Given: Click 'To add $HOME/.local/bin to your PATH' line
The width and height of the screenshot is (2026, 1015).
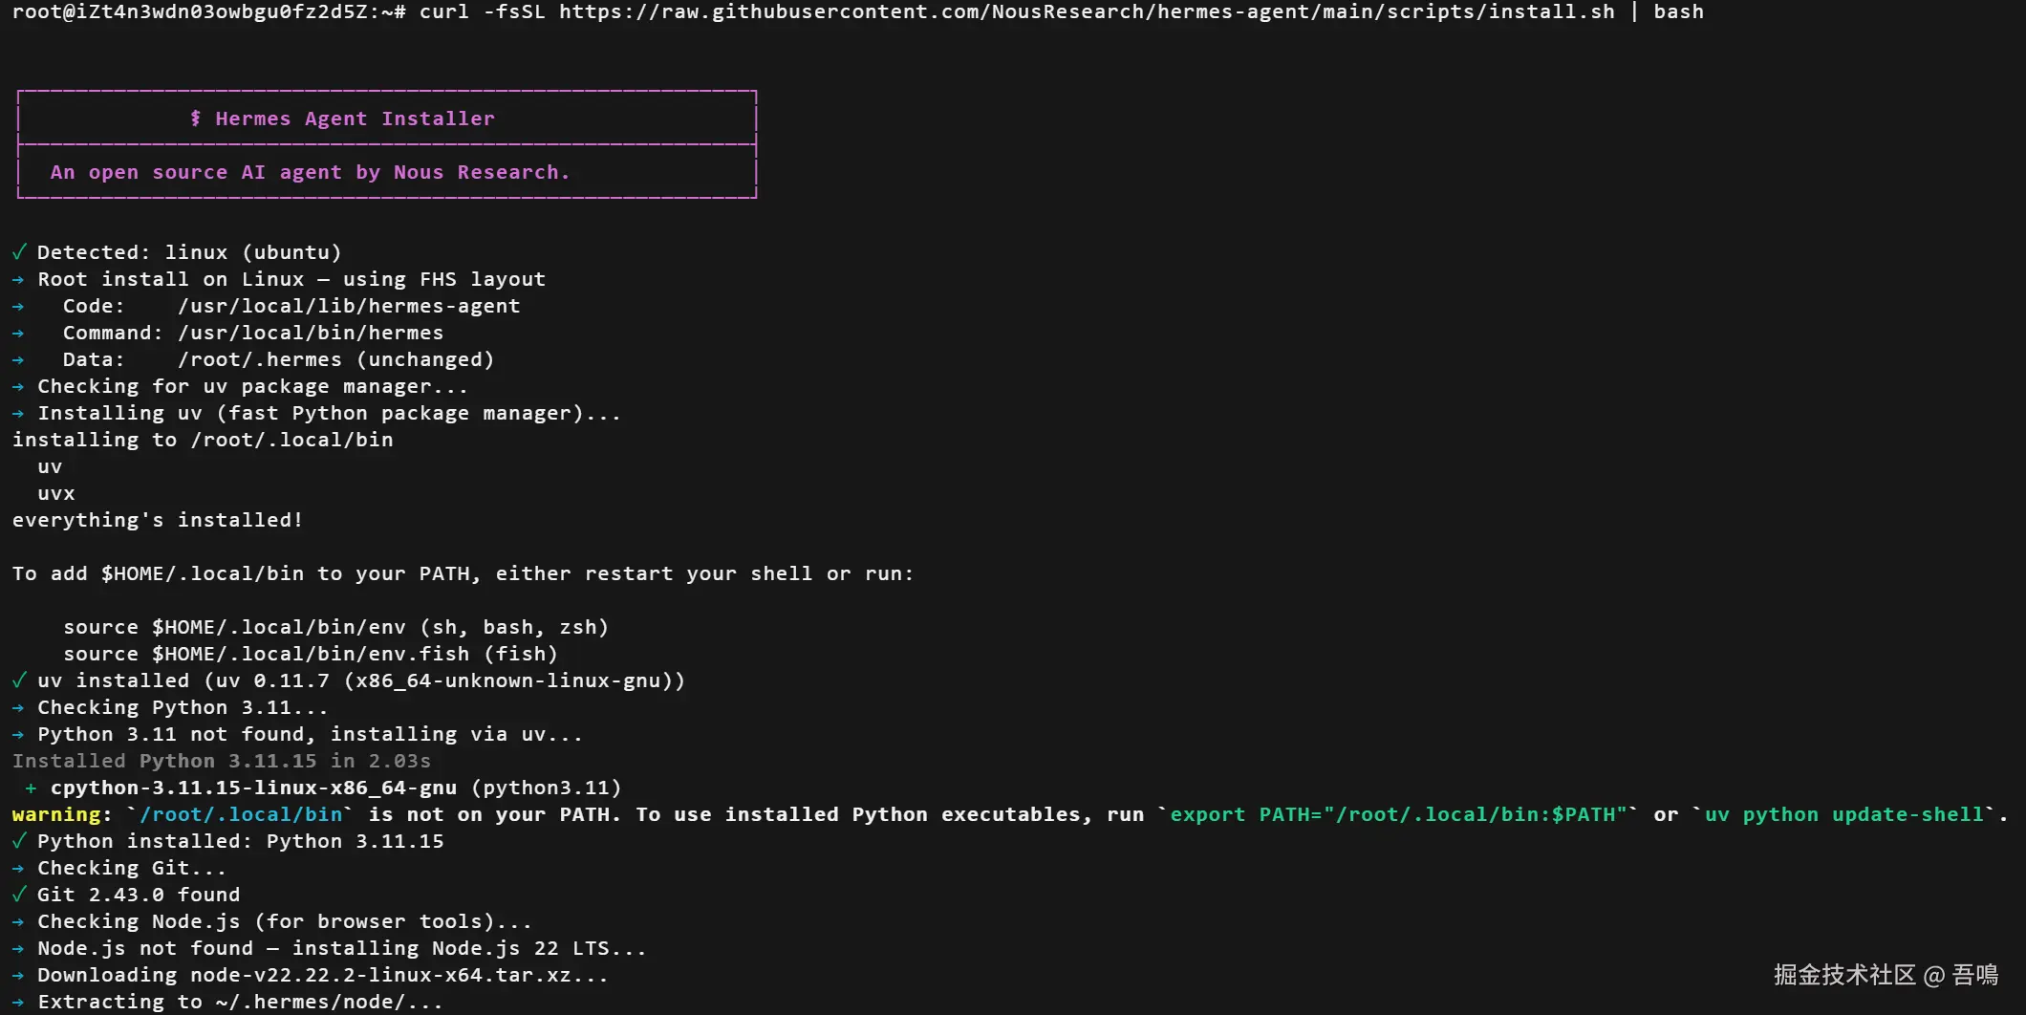Looking at the screenshot, I should (463, 573).
